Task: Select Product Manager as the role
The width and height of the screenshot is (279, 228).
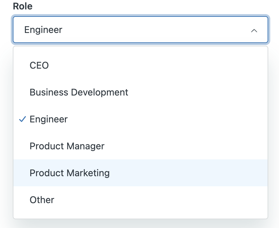Action: click(x=67, y=146)
